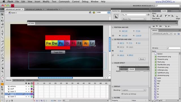Collapse the 3D Position and View section

113,39
